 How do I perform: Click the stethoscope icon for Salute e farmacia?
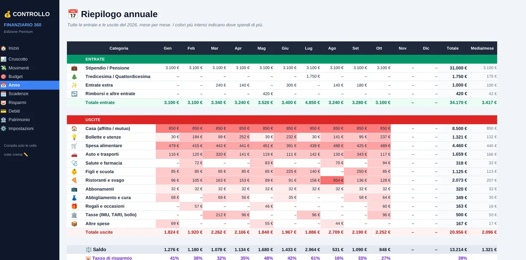pos(74,163)
